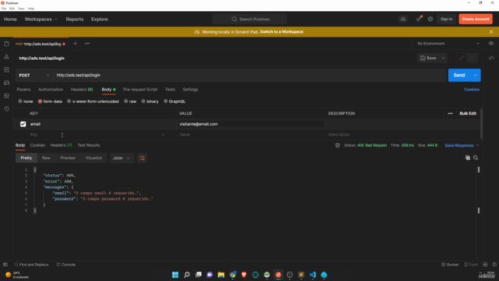Screen dimensions: 499x281
Task: Click the edit pencil icon beside Save
Action: (x=461, y=58)
